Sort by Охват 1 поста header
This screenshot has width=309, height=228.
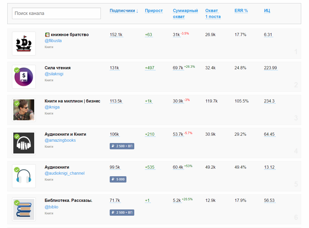click(213, 14)
